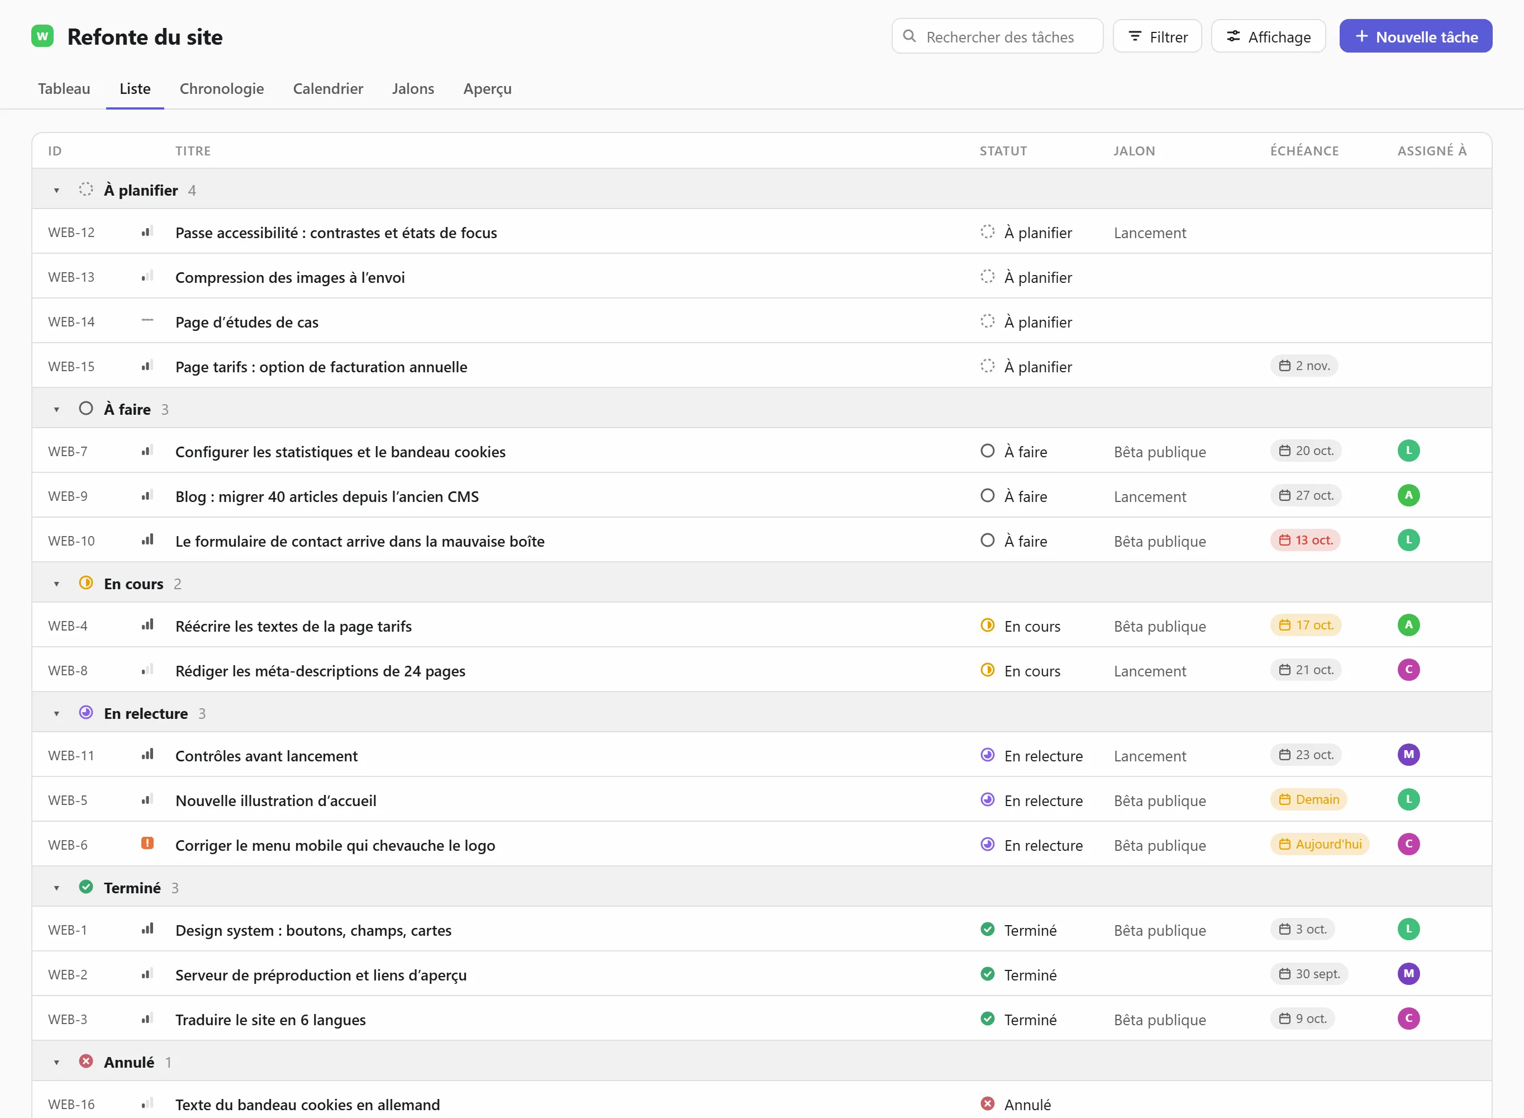Collapse the À planifier group
The width and height of the screenshot is (1524, 1118).
(57, 190)
